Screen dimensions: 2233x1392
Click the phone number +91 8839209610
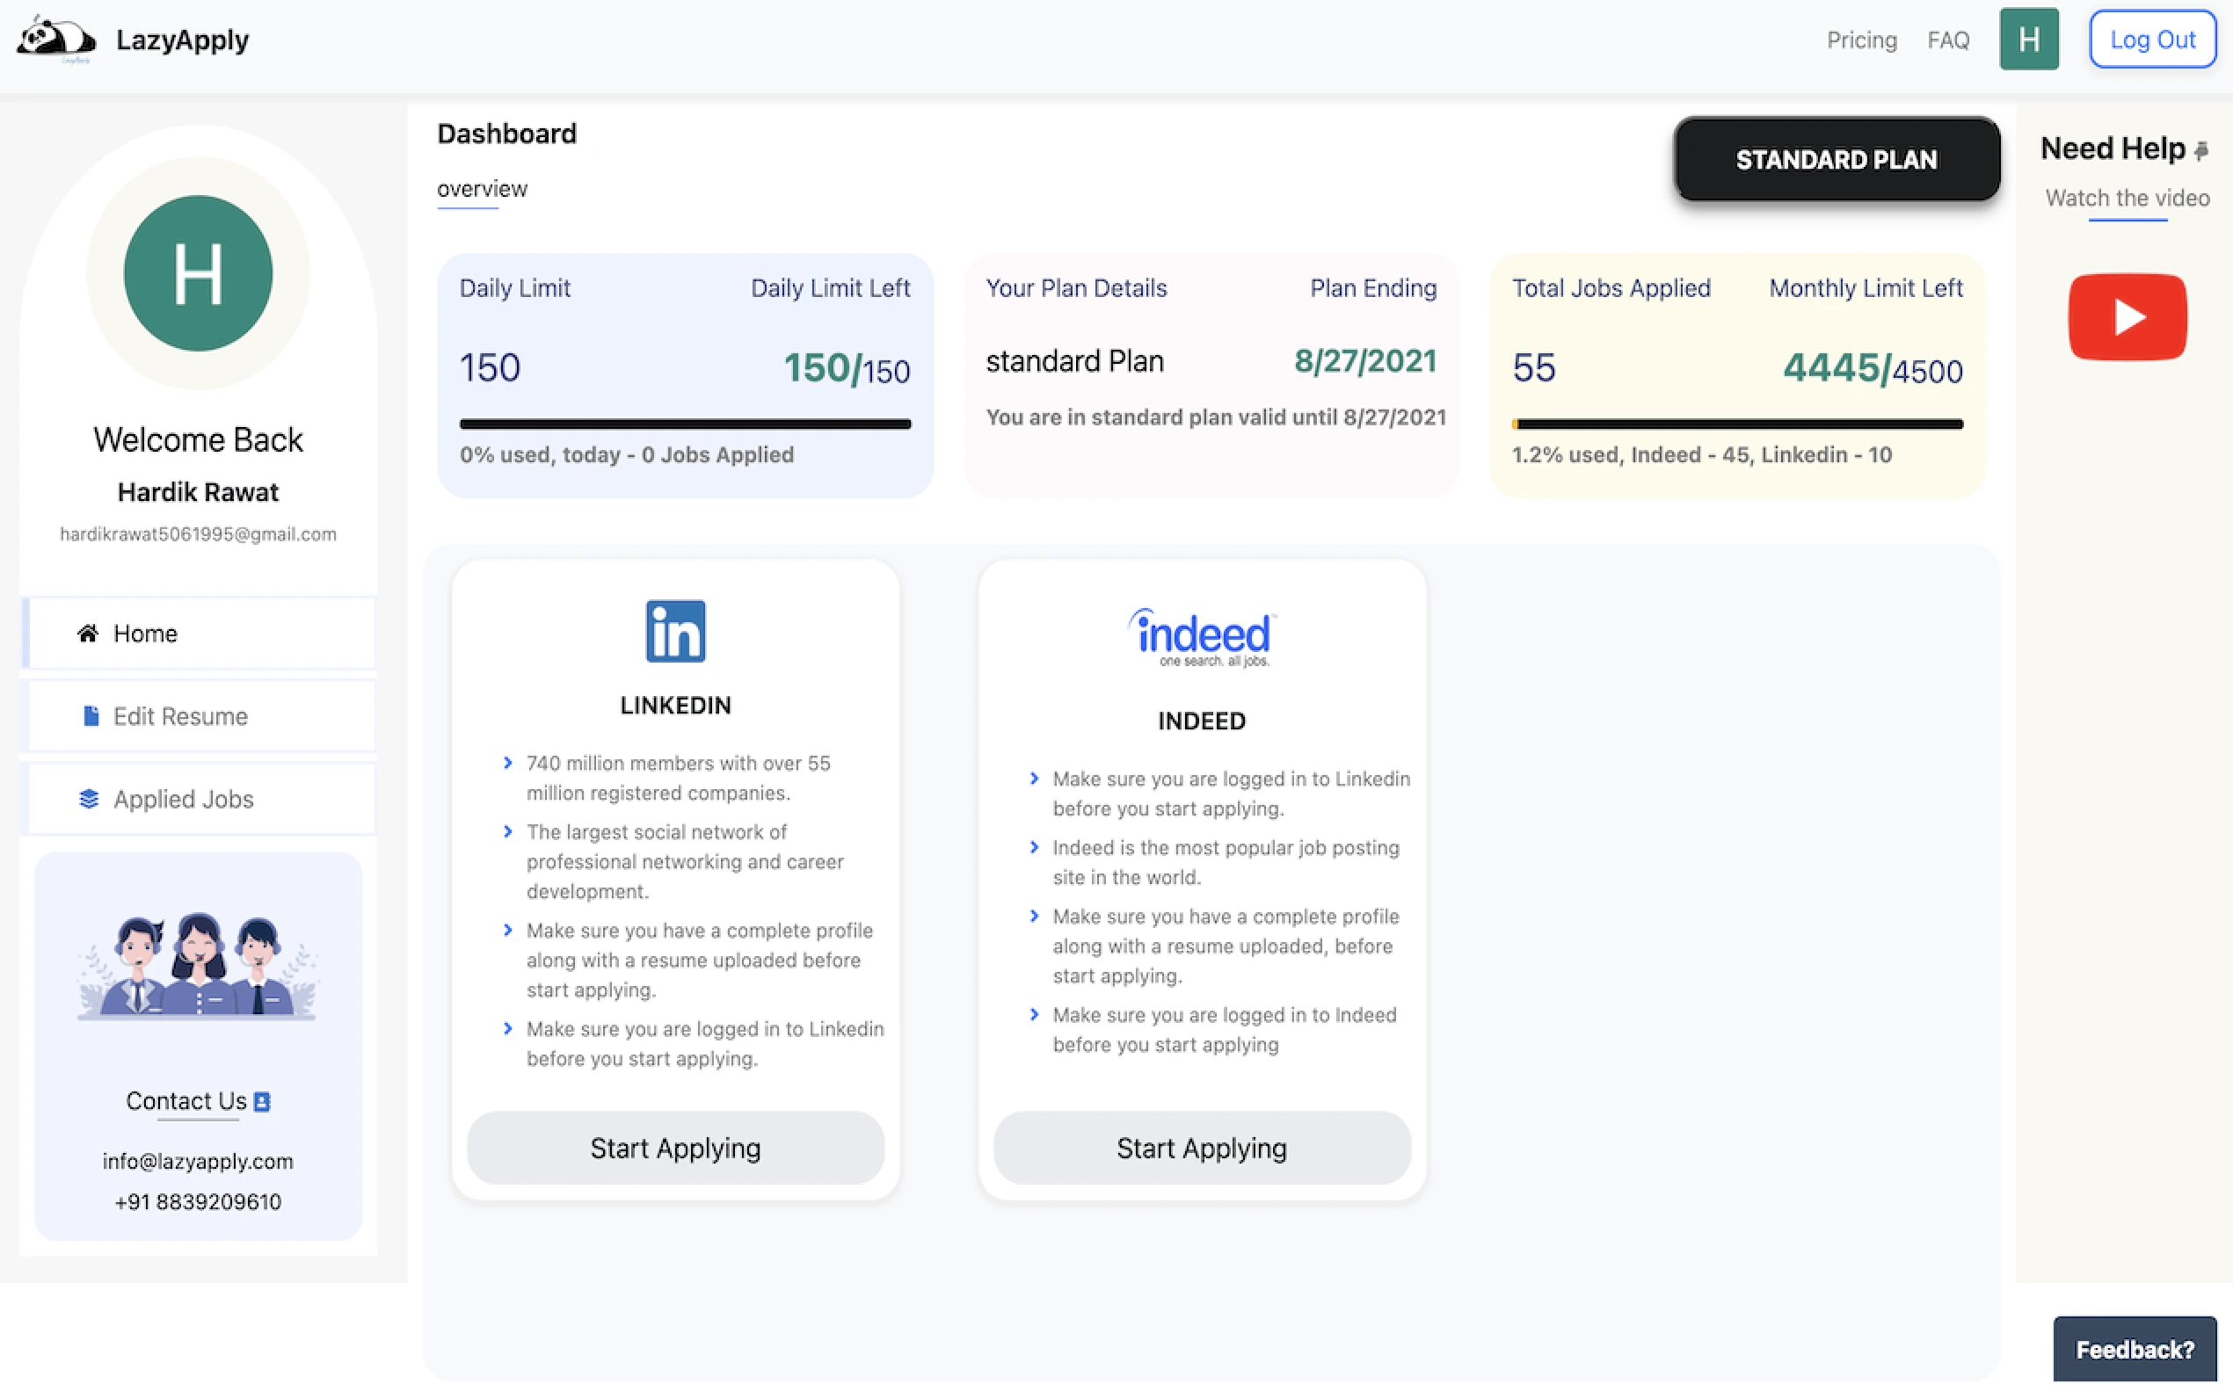pos(198,1201)
